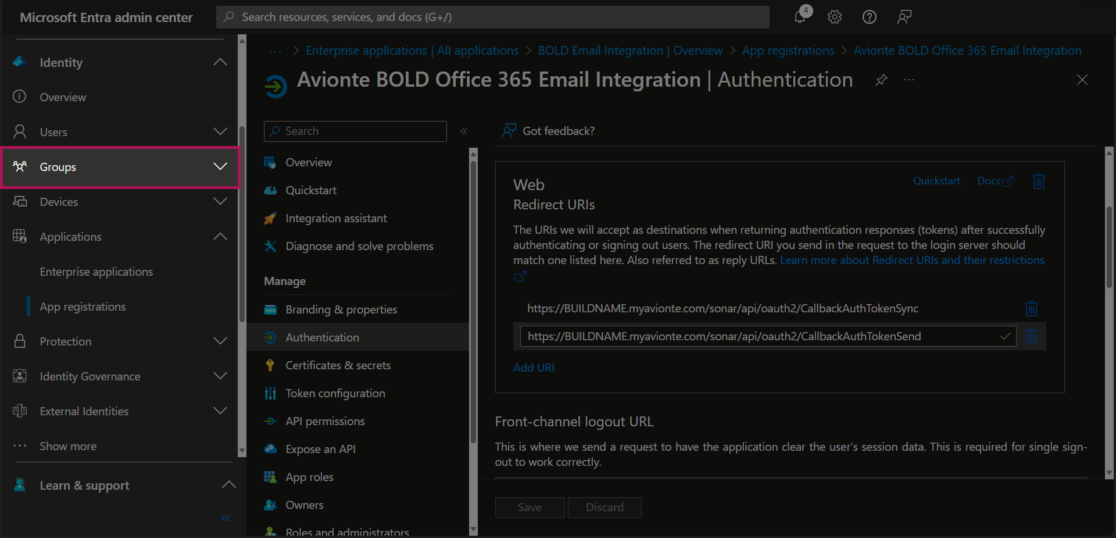Expand the Identity Governance section
Image resolution: width=1116 pixels, height=538 pixels.
point(220,376)
